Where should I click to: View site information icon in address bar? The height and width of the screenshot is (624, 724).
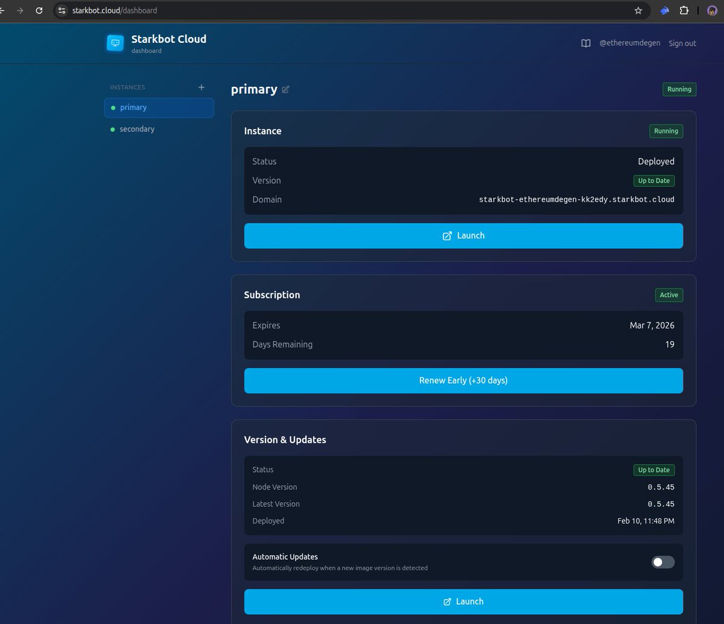coord(62,10)
